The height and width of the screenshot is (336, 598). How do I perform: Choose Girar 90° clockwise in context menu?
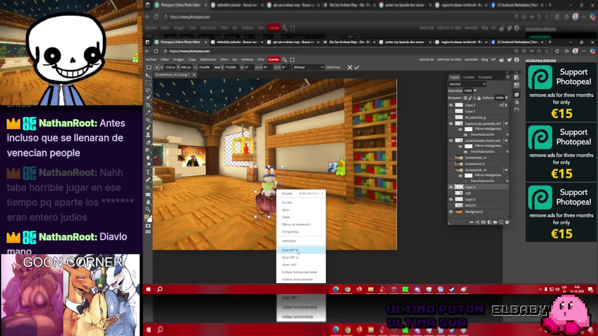(301, 250)
